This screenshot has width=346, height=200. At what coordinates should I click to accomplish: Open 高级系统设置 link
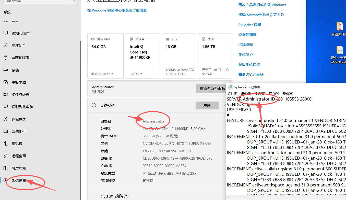(x=249, y=64)
